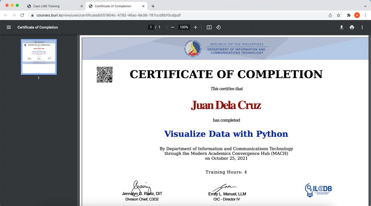Reload the current page
Image resolution: width=371 pixels, height=206 pixels.
pos(22,15)
